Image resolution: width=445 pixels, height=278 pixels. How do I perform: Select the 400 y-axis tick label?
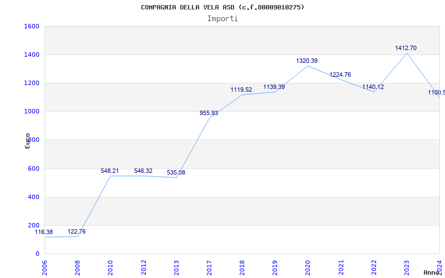[33, 197]
